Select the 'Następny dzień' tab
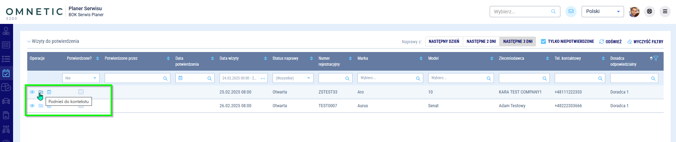676x142 pixels. click(444, 41)
